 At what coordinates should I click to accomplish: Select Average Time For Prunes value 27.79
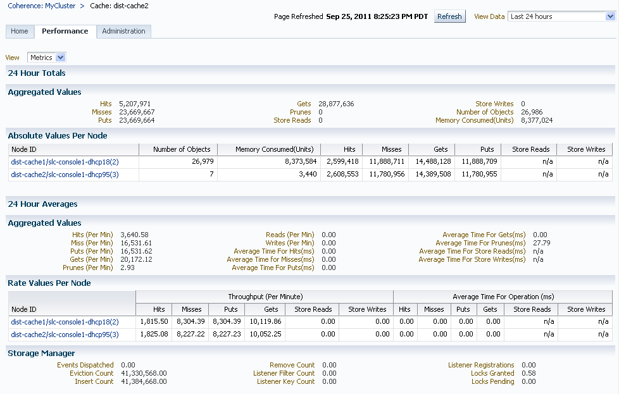click(542, 243)
